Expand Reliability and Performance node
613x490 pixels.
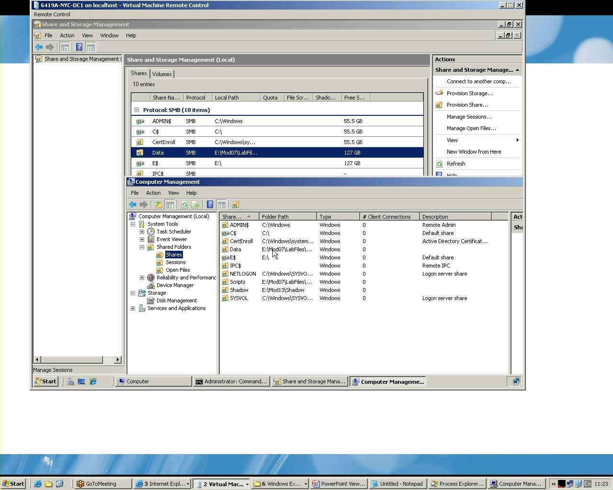click(x=142, y=278)
